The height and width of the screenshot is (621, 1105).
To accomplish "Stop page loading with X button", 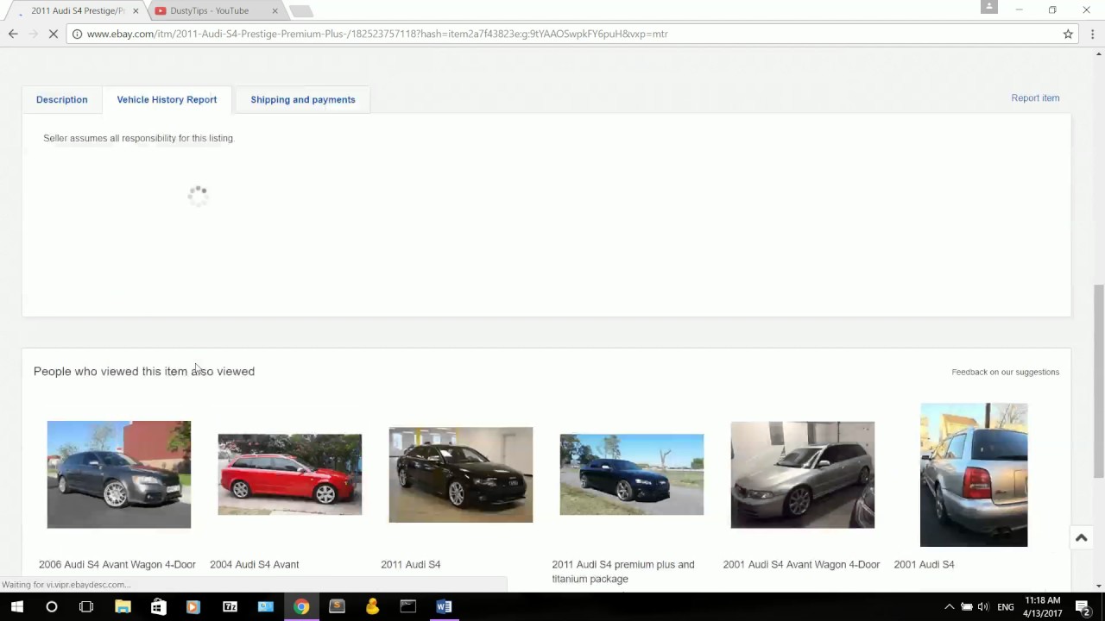I will 53,34.
